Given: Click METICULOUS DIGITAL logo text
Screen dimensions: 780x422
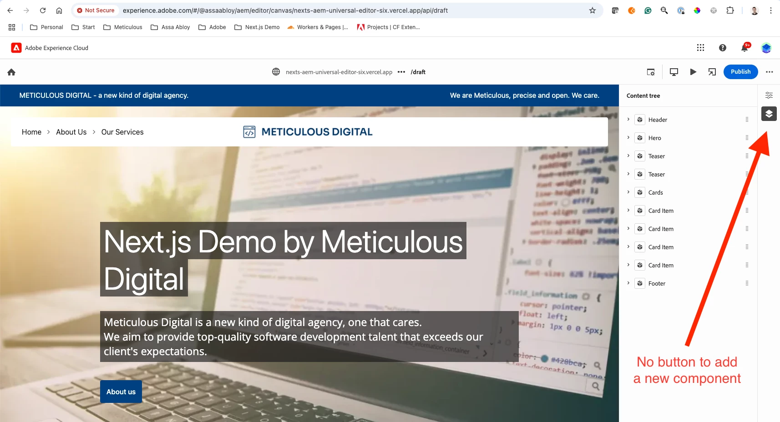Looking at the screenshot, I should click(x=317, y=132).
